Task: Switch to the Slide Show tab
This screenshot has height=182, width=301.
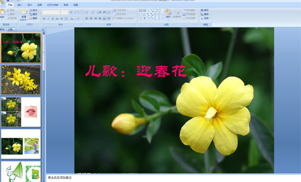Action: pos(53,5)
